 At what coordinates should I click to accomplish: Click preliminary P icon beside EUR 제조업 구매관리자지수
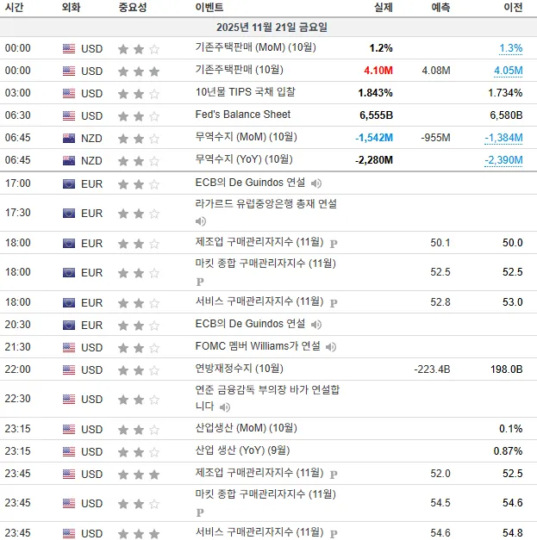tap(334, 244)
